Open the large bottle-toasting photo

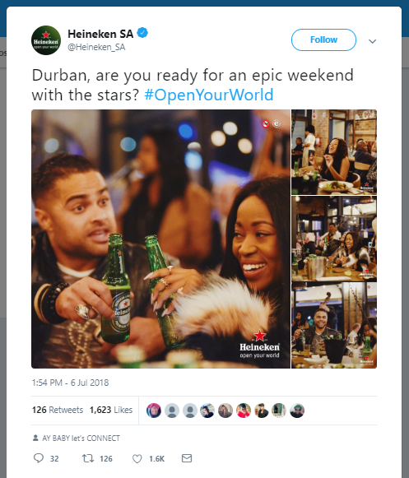click(160, 239)
